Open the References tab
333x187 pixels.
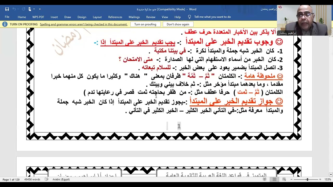(x=115, y=17)
